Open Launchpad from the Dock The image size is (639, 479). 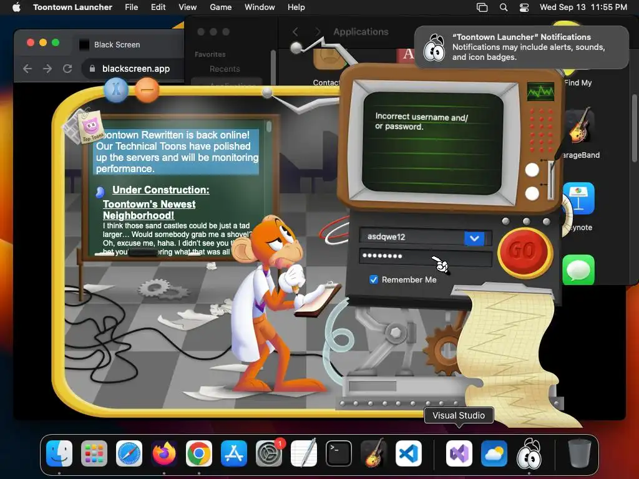[94, 453]
